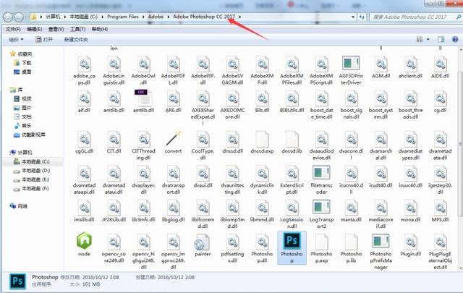The image size is (463, 293).
Task: Click the back navigation button
Action: pyautogui.click(x=8, y=17)
